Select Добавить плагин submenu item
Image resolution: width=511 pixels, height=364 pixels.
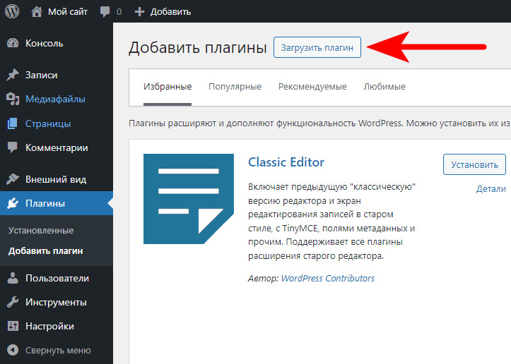(46, 251)
